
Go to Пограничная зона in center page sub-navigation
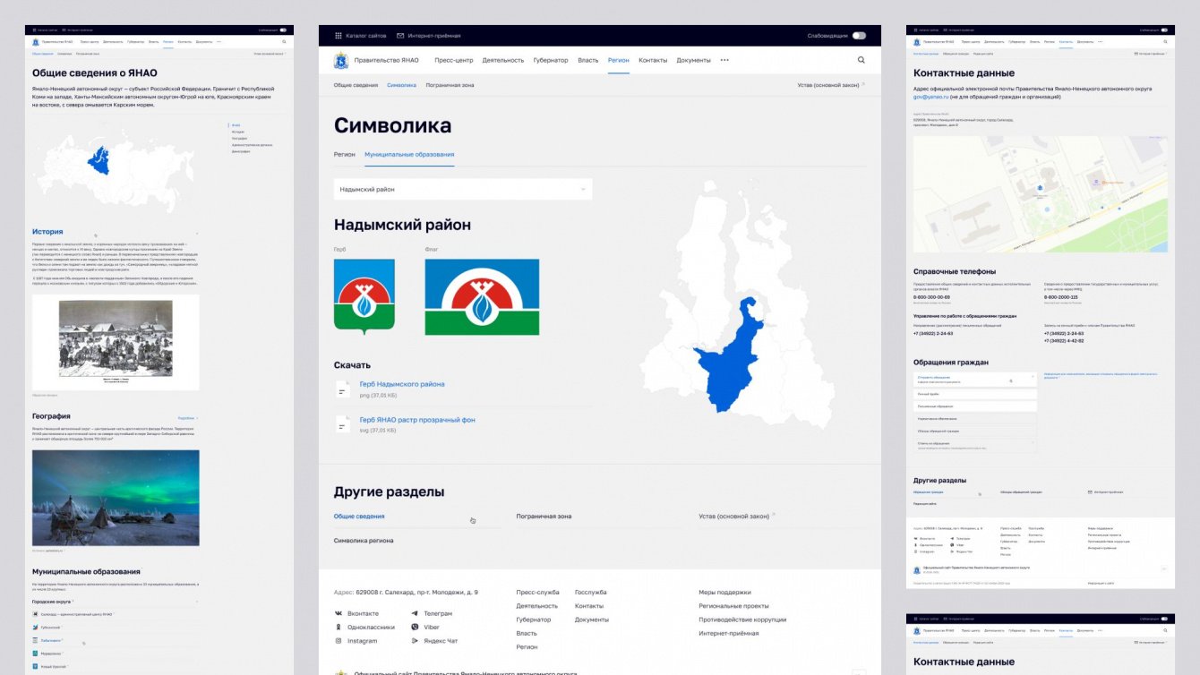click(x=450, y=85)
